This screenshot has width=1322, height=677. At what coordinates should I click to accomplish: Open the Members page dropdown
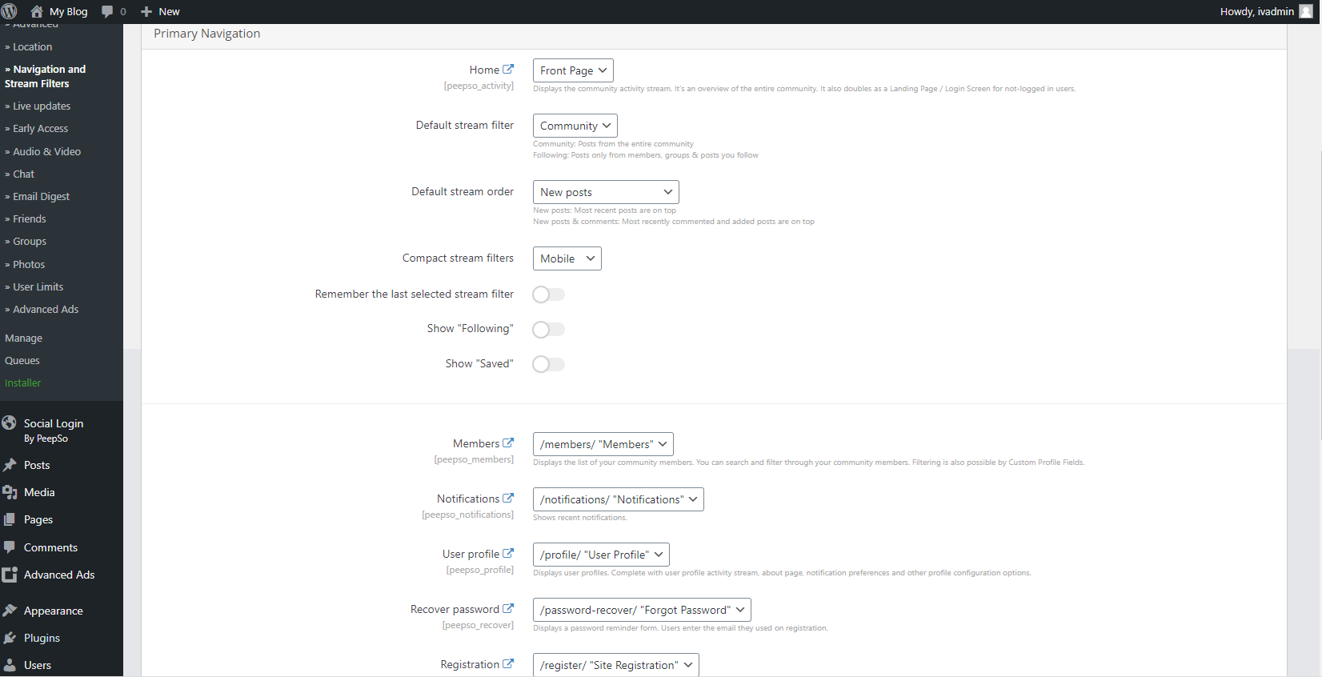603,444
